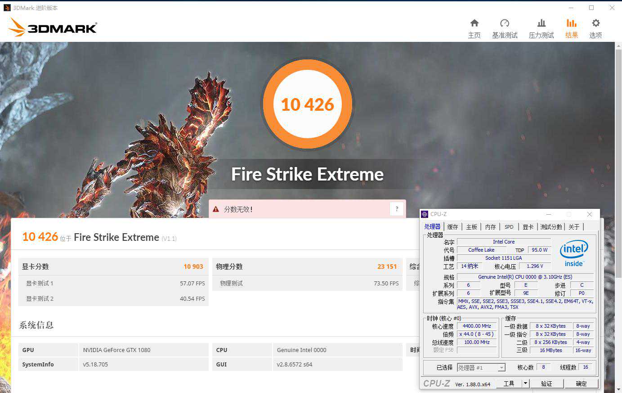
Task: Click the question mark help button
Action: pos(397,209)
